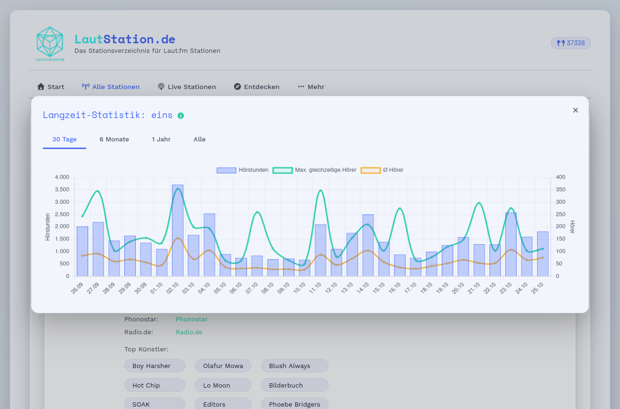Open the Radio.de link

(189, 332)
